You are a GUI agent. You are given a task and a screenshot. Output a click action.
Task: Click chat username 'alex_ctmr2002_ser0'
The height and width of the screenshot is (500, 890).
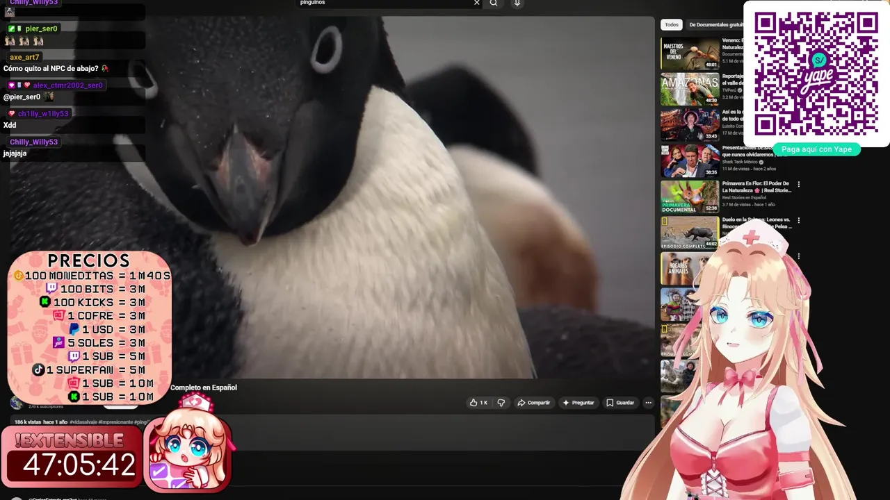(x=67, y=85)
